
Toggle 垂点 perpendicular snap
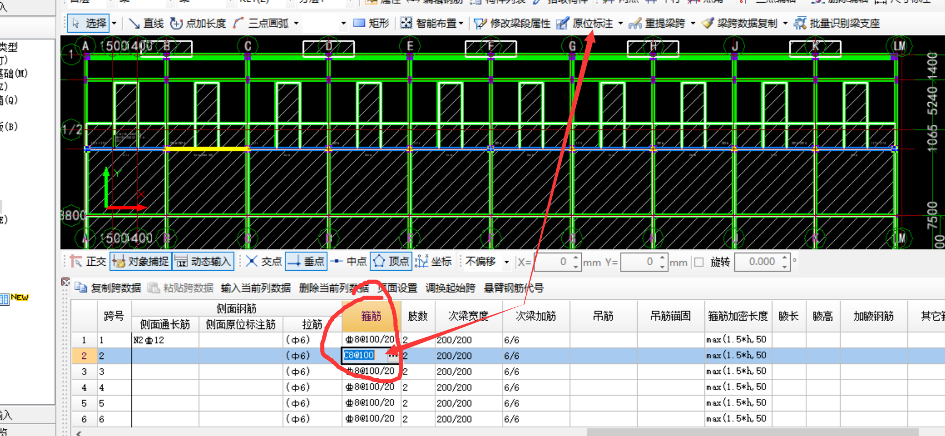(306, 261)
